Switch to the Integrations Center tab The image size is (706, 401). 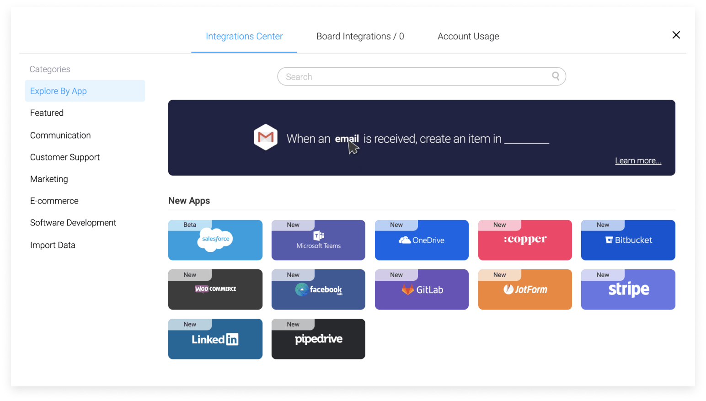(244, 37)
